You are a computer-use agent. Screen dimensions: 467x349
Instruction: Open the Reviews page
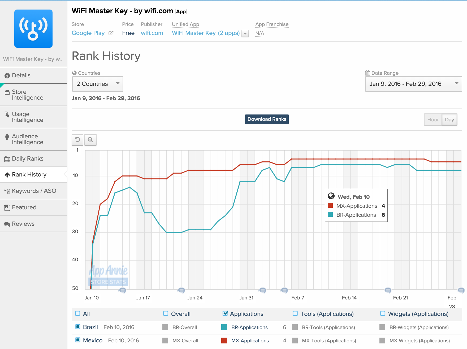pos(33,224)
